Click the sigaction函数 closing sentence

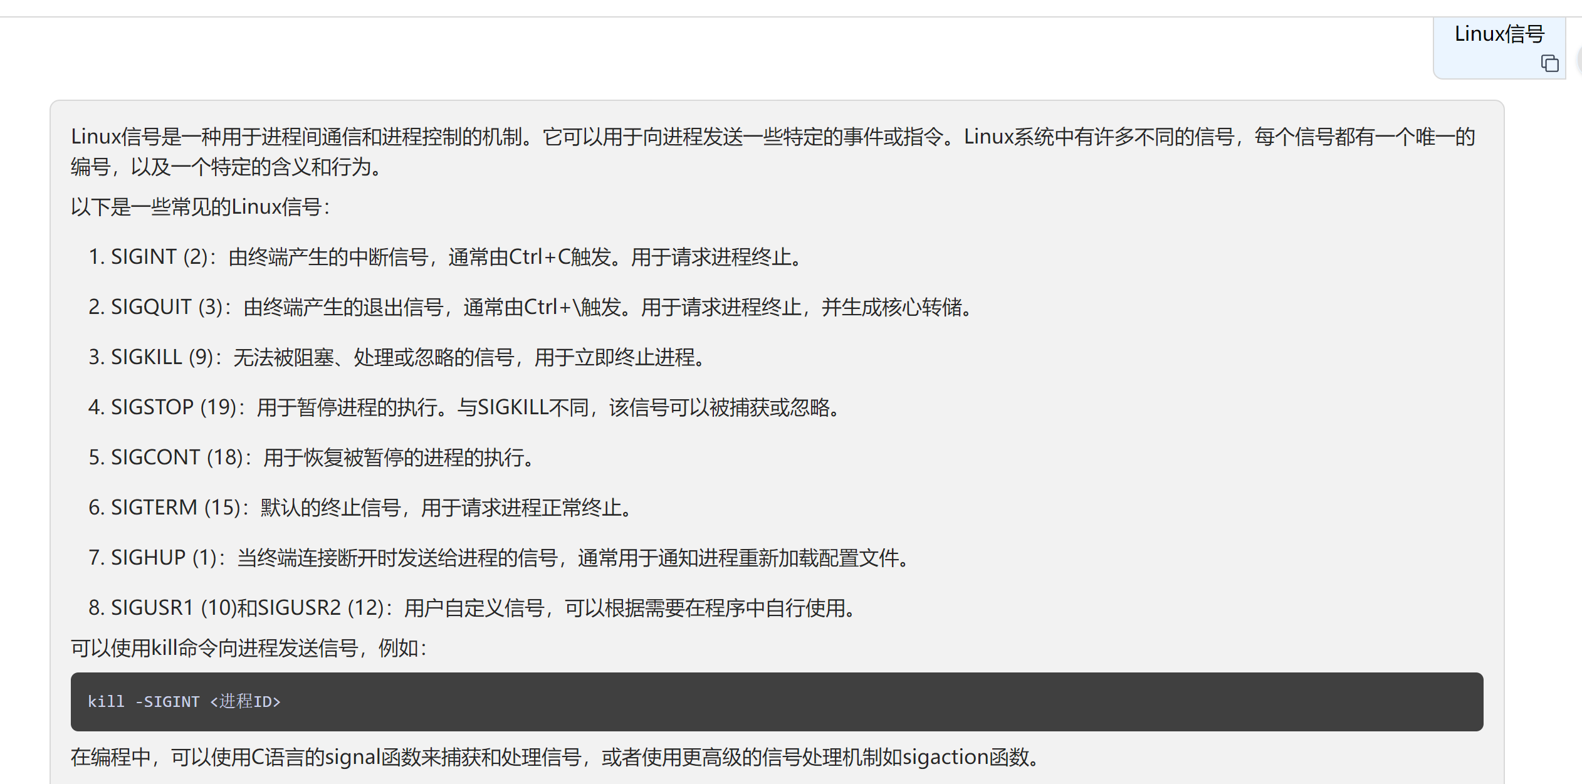[555, 757]
